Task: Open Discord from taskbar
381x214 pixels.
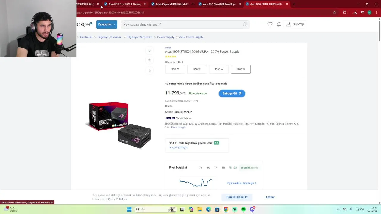Action: [x=252, y=209]
